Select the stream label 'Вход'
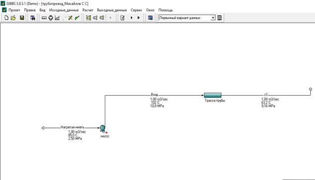 (x=154, y=95)
